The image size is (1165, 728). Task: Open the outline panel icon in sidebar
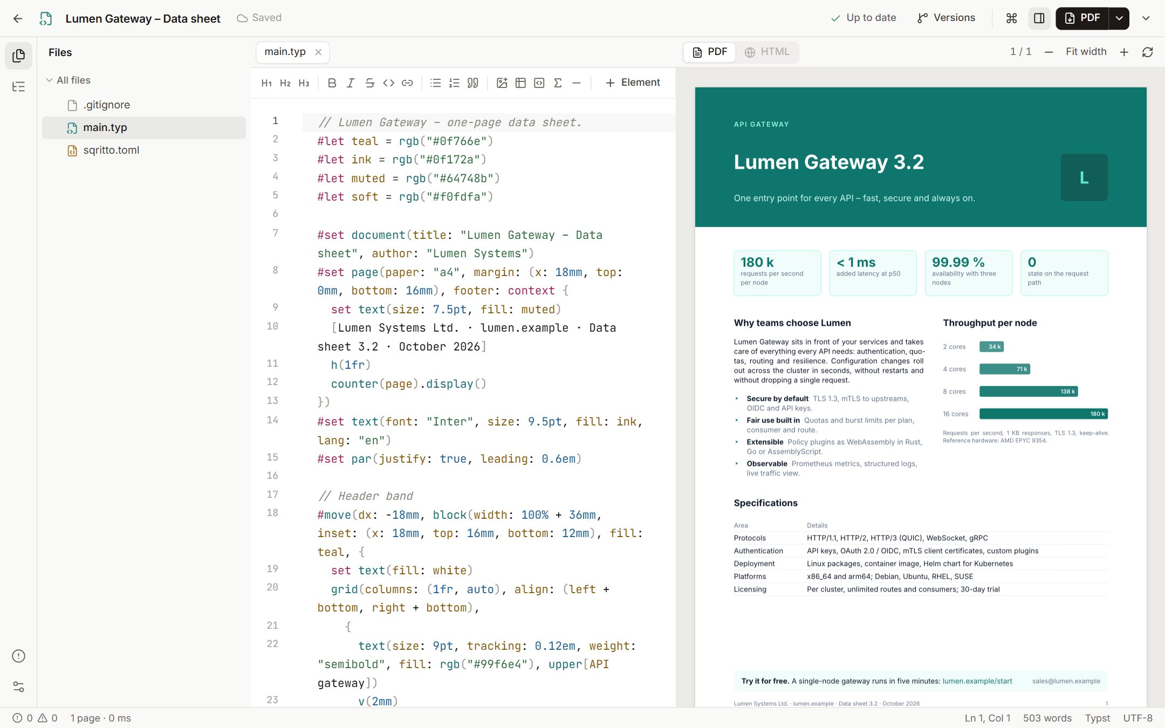[18, 86]
